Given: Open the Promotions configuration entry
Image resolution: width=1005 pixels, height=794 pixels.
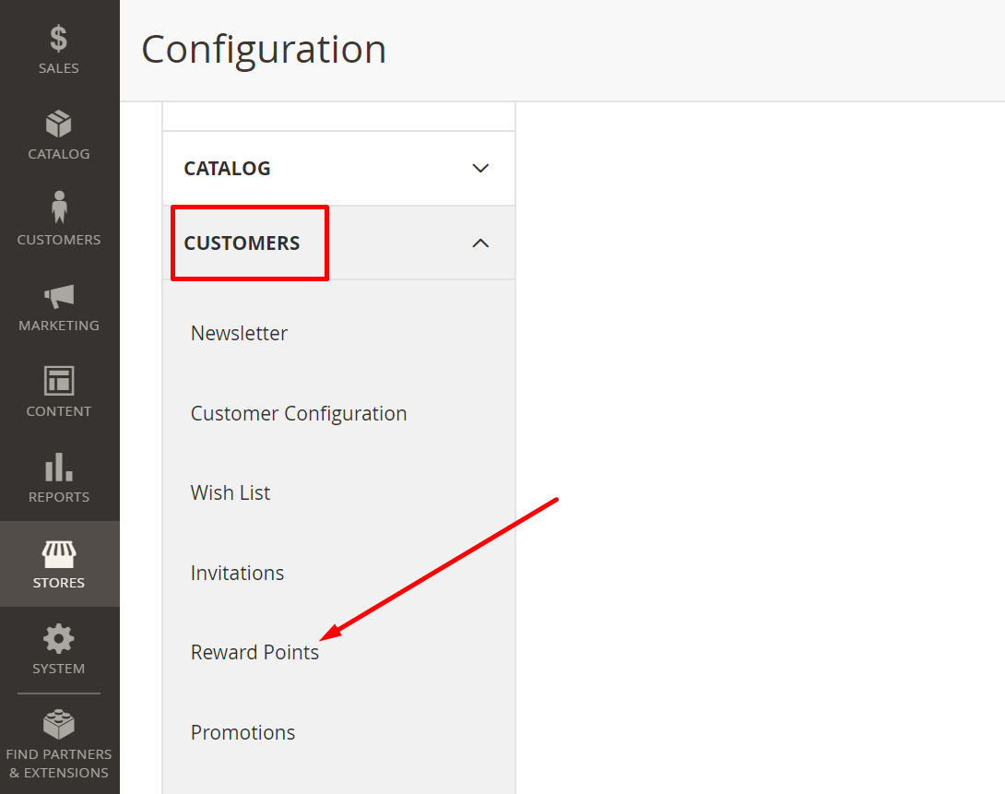Looking at the screenshot, I should click(242, 732).
